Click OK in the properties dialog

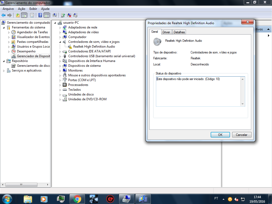pos(220,135)
